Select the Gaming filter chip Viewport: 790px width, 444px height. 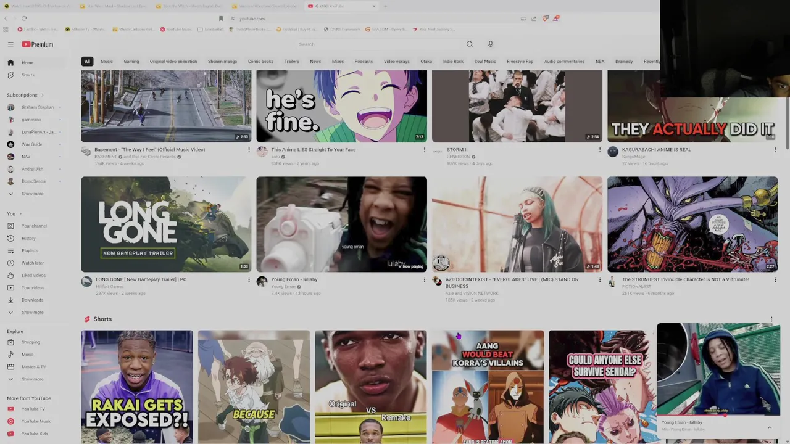click(131, 62)
